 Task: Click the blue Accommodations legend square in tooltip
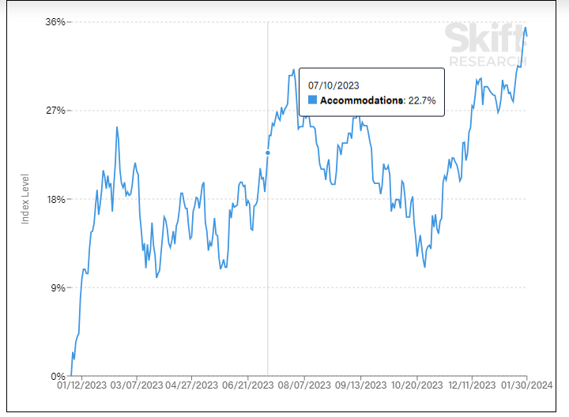pyautogui.click(x=312, y=100)
